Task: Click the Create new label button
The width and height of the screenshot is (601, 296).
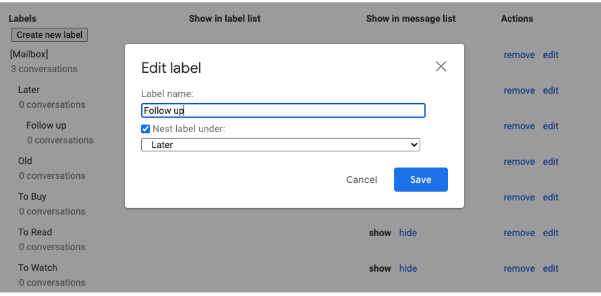Action: (50, 35)
